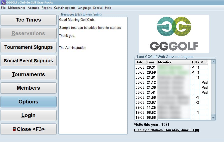Open the Reports menu
Screen dimensions: 224x142
tap(47, 8)
